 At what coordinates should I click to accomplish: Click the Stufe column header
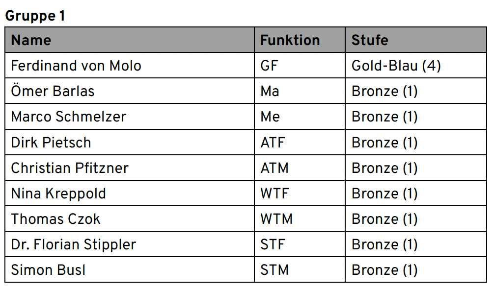pos(370,40)
